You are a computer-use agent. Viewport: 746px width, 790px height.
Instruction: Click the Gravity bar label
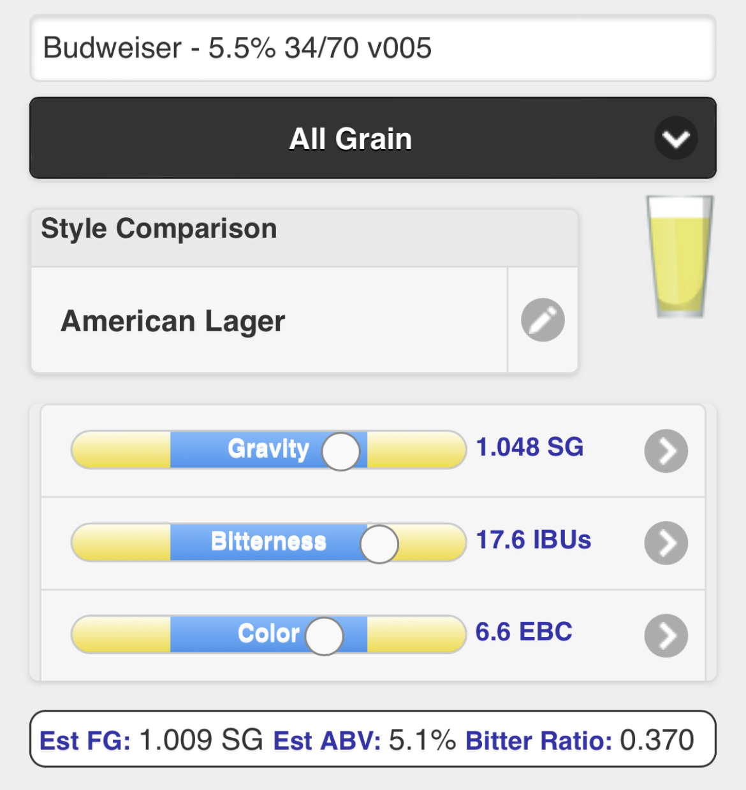click(268, 449)
